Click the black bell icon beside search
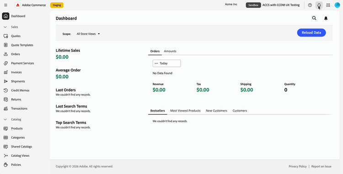The image size is (343, 174). (326, 18)
